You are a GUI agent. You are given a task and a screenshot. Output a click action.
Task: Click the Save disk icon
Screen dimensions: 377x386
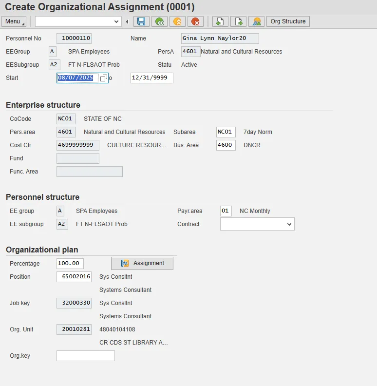(x=141, y=21)
